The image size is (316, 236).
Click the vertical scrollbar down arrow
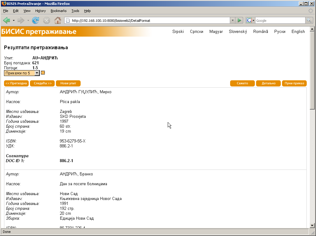click(x=312, y=226)
